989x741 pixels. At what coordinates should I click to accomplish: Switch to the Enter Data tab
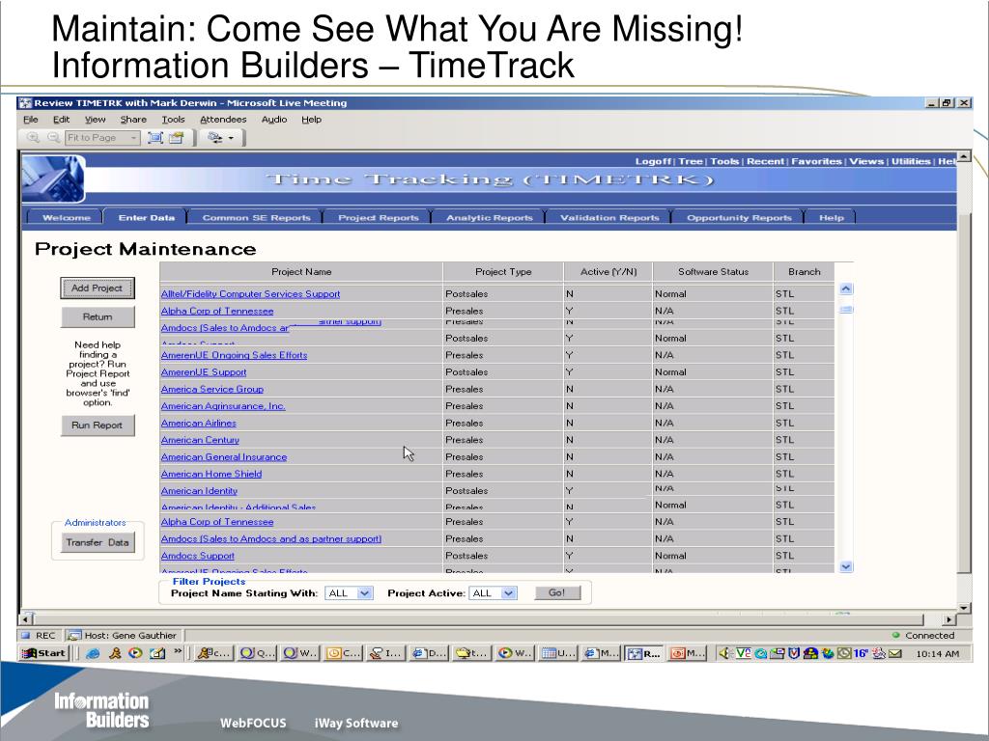click(x=147, y=217)
